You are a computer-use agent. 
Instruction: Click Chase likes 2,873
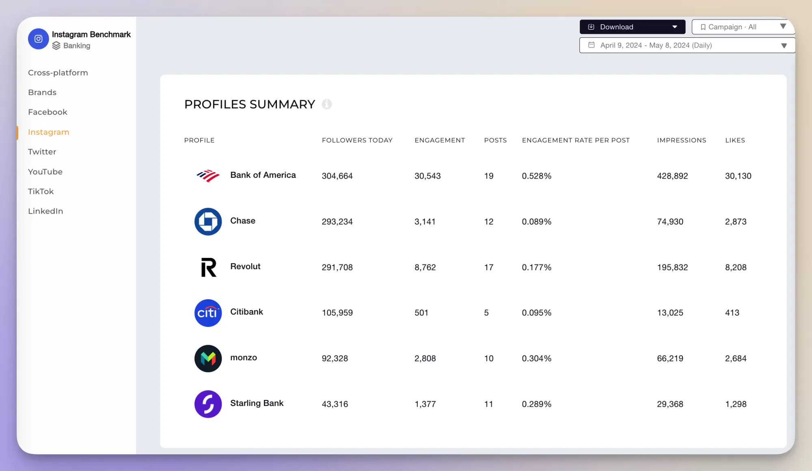[736, 222]
